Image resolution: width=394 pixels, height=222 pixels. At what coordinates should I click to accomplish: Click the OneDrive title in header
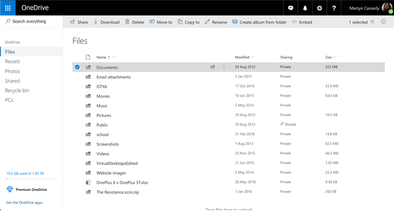pos(35,8)
